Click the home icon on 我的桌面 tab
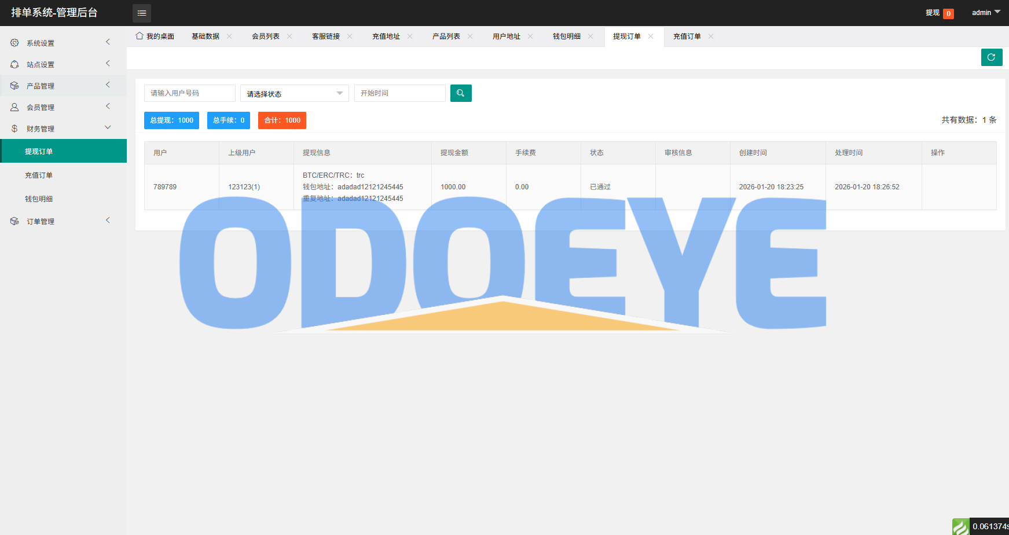1009x535 pixels. (140, 36)
